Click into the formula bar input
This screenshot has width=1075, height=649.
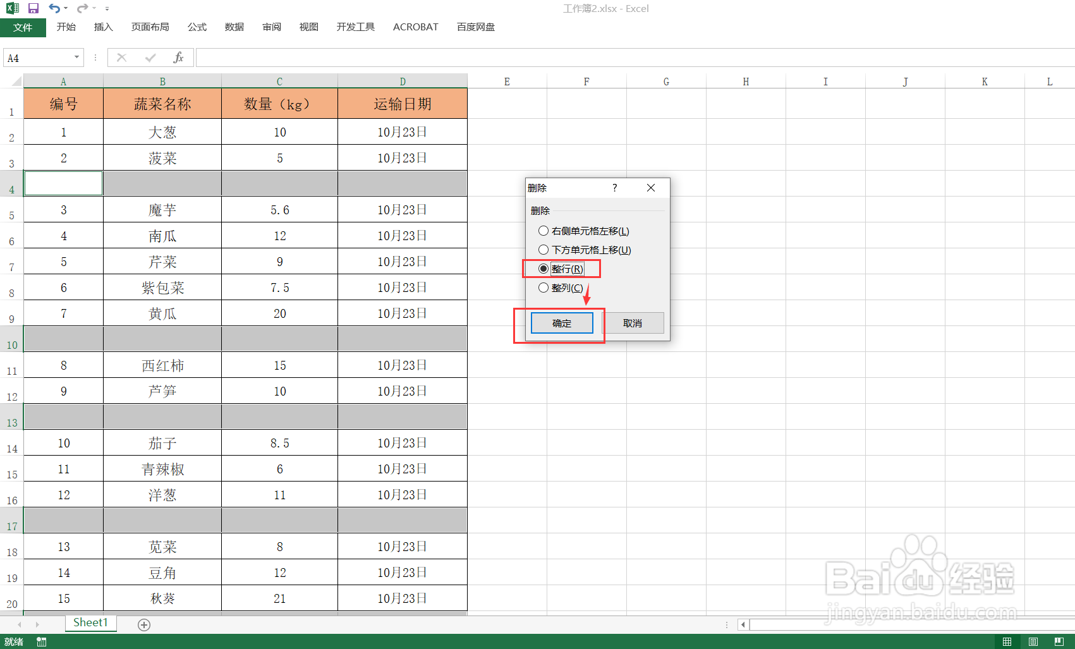(635, 58)
